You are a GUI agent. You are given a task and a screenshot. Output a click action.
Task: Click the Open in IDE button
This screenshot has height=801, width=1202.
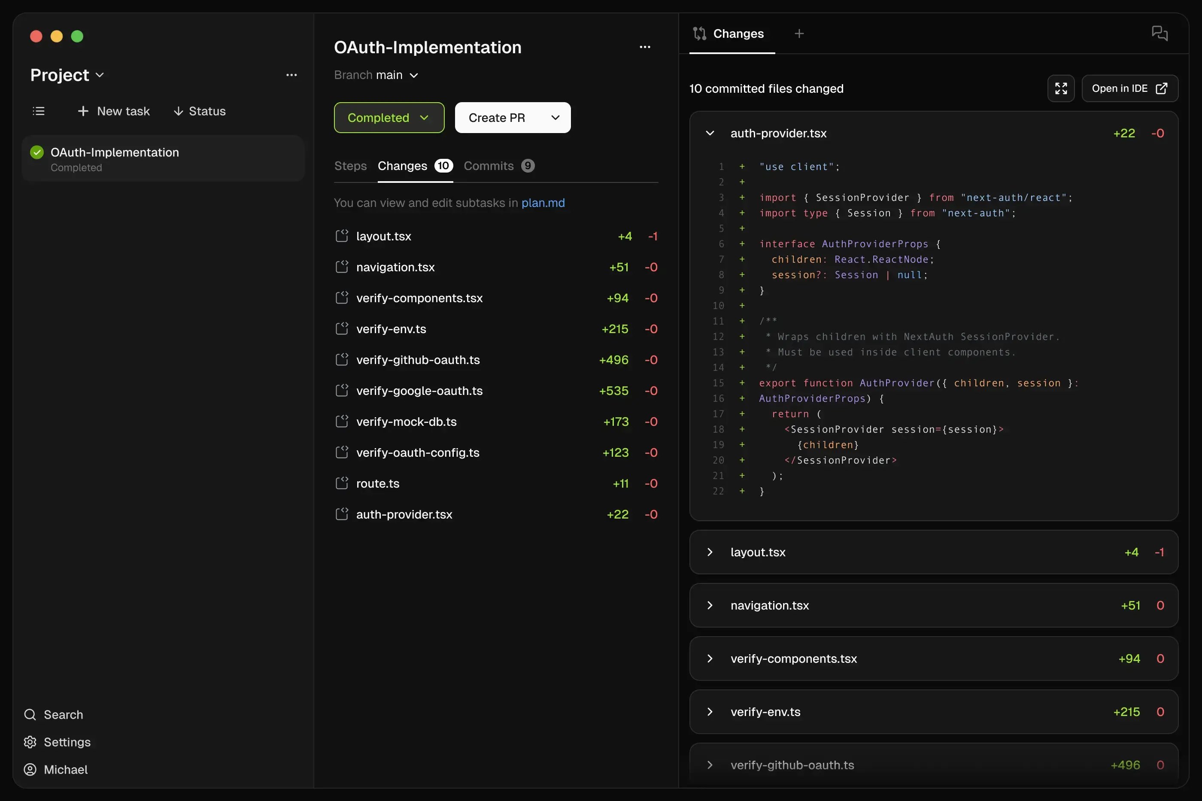(x=1129, y=88)
